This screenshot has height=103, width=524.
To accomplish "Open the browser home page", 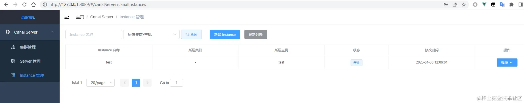I will pyautogui.click(x=33, y=5).
